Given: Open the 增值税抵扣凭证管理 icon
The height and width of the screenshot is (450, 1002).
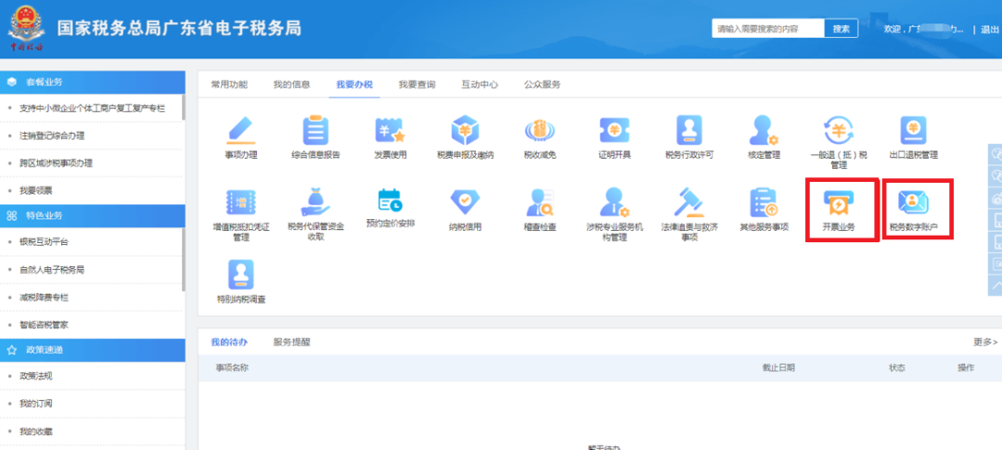Looking at the screenshot, I should point(241,202).
